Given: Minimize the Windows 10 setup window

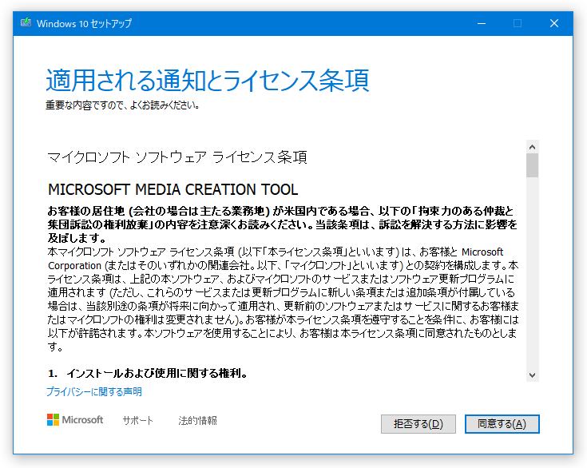Looking at the screenshot, I should point(482,23).
